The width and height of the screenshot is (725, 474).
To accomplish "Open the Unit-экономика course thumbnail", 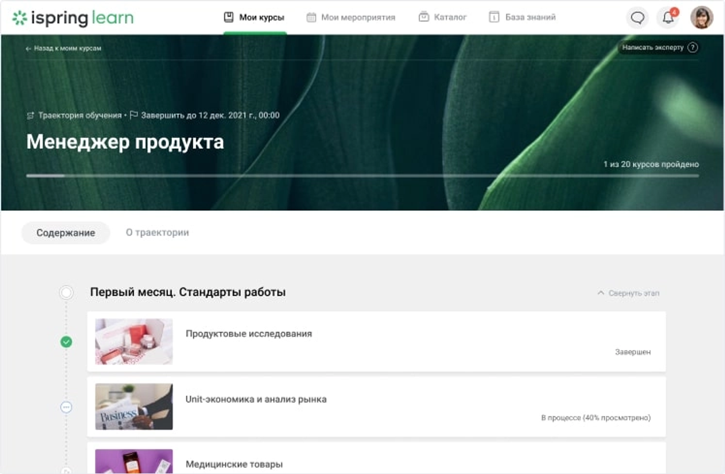I will click(134, 407).
